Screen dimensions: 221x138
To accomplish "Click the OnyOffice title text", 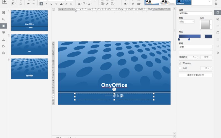I will click(114, 85).
